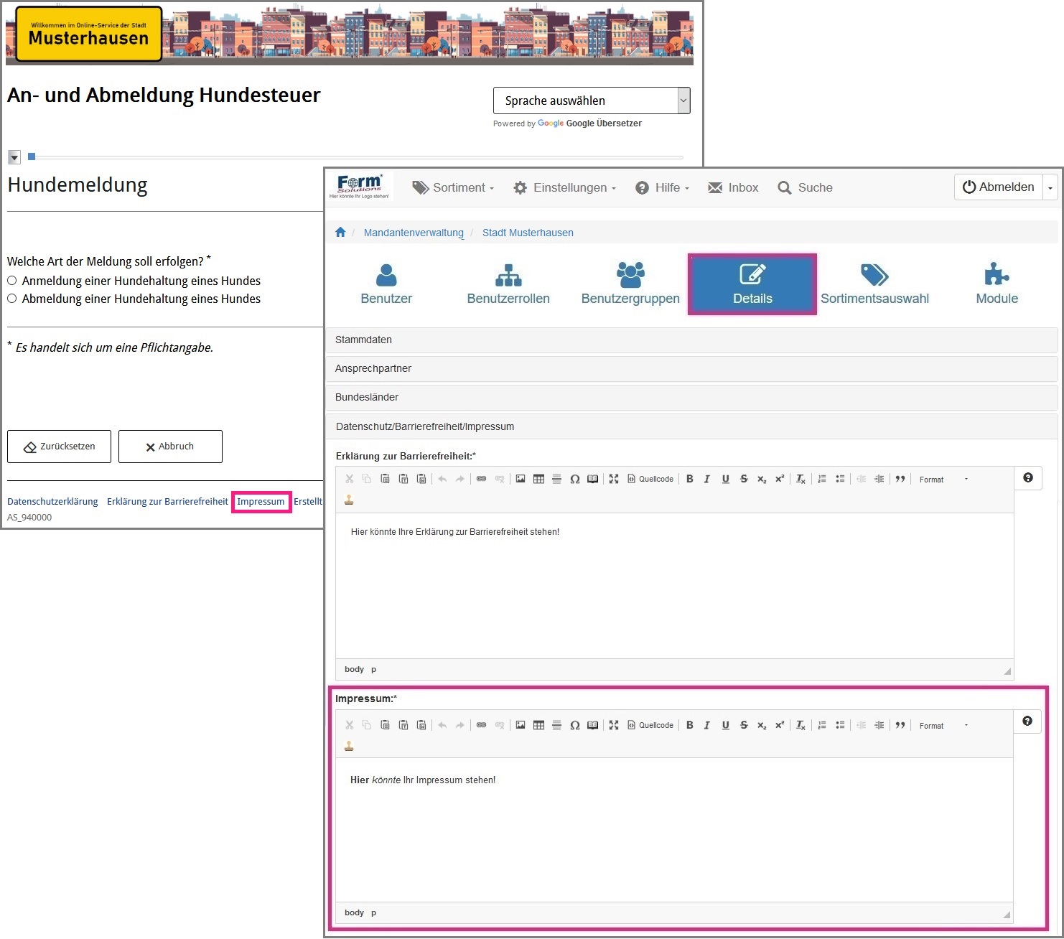
Task: Click the stamp icon in the Barrierefreiheit editor toolbar
Action: click(349, 500)
